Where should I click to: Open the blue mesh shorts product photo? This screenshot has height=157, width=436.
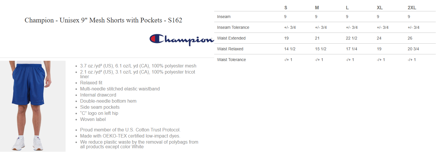pos(33,106)
